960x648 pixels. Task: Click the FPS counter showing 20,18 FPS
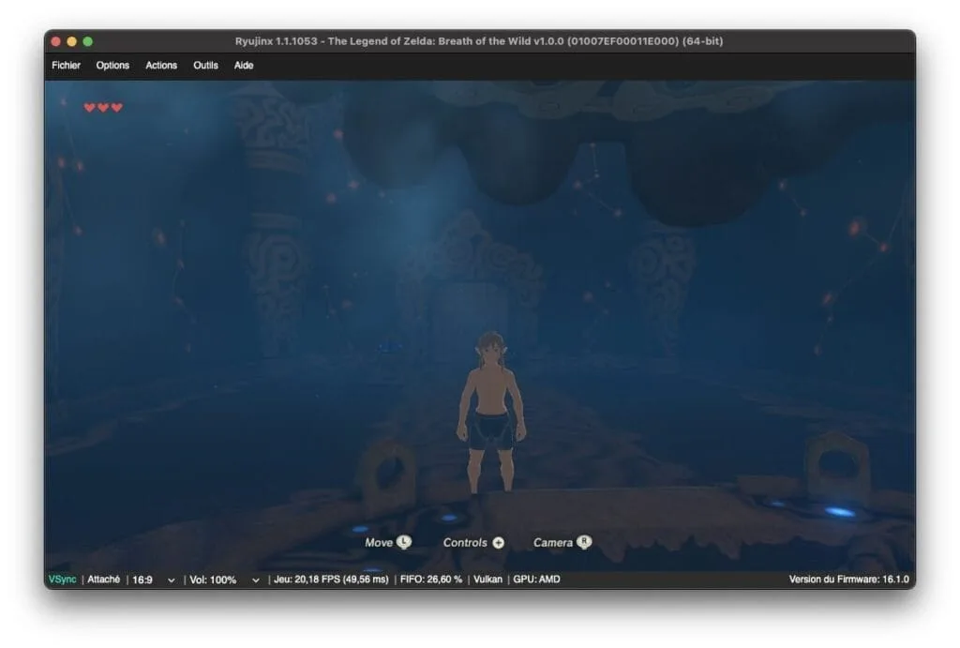tap(333, 579)
